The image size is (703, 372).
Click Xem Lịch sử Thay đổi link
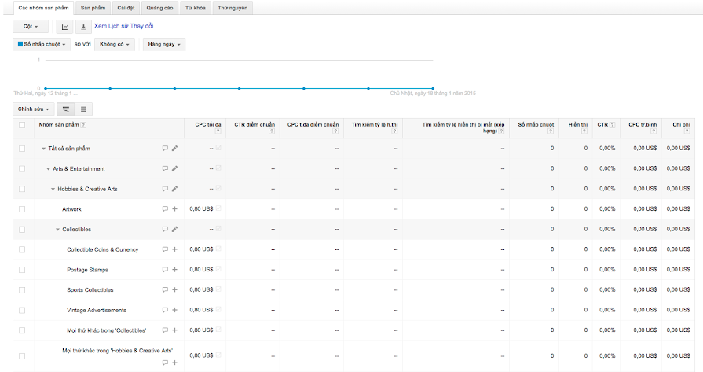(x=124, y=27)
